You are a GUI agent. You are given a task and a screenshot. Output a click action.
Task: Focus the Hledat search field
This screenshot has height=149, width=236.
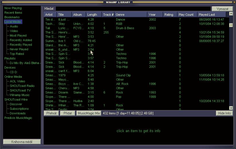point(133,9)
